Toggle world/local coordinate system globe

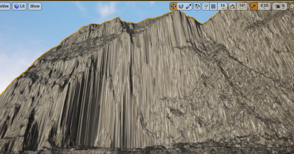pyautogui.click(x=197, y=6)
